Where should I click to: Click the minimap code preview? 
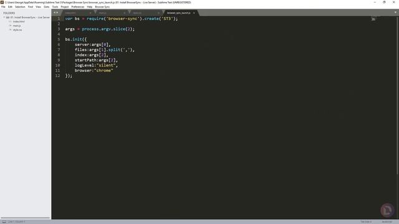[x=373, y=18]
